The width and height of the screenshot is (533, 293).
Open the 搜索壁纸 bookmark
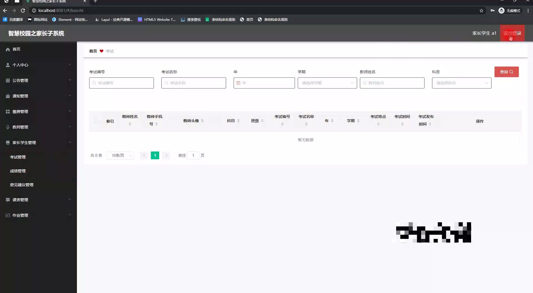tap(191, 19)
